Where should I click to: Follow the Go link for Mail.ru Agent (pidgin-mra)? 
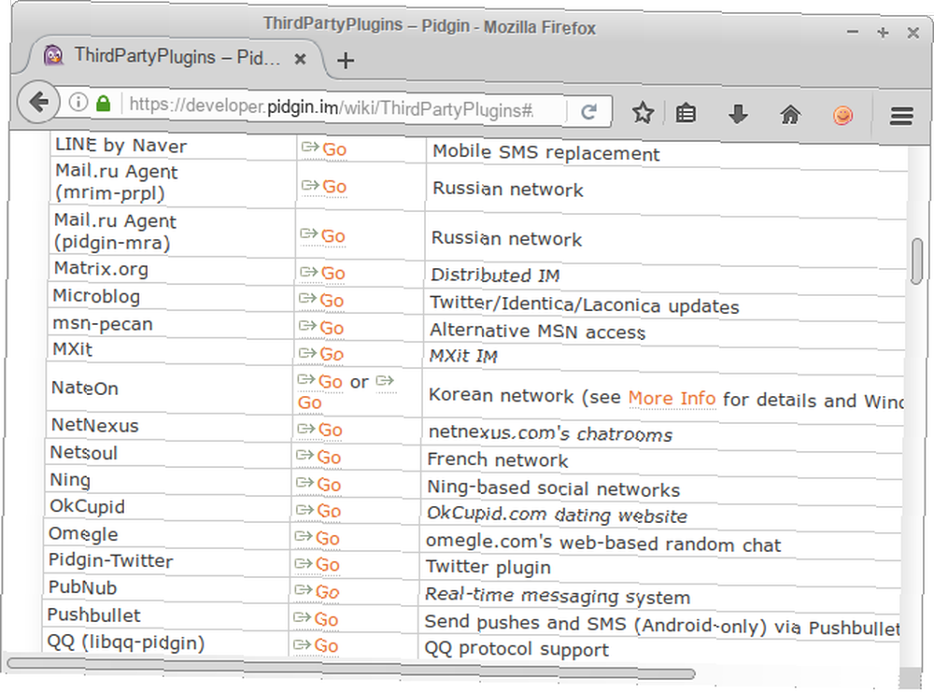(333, 236)
